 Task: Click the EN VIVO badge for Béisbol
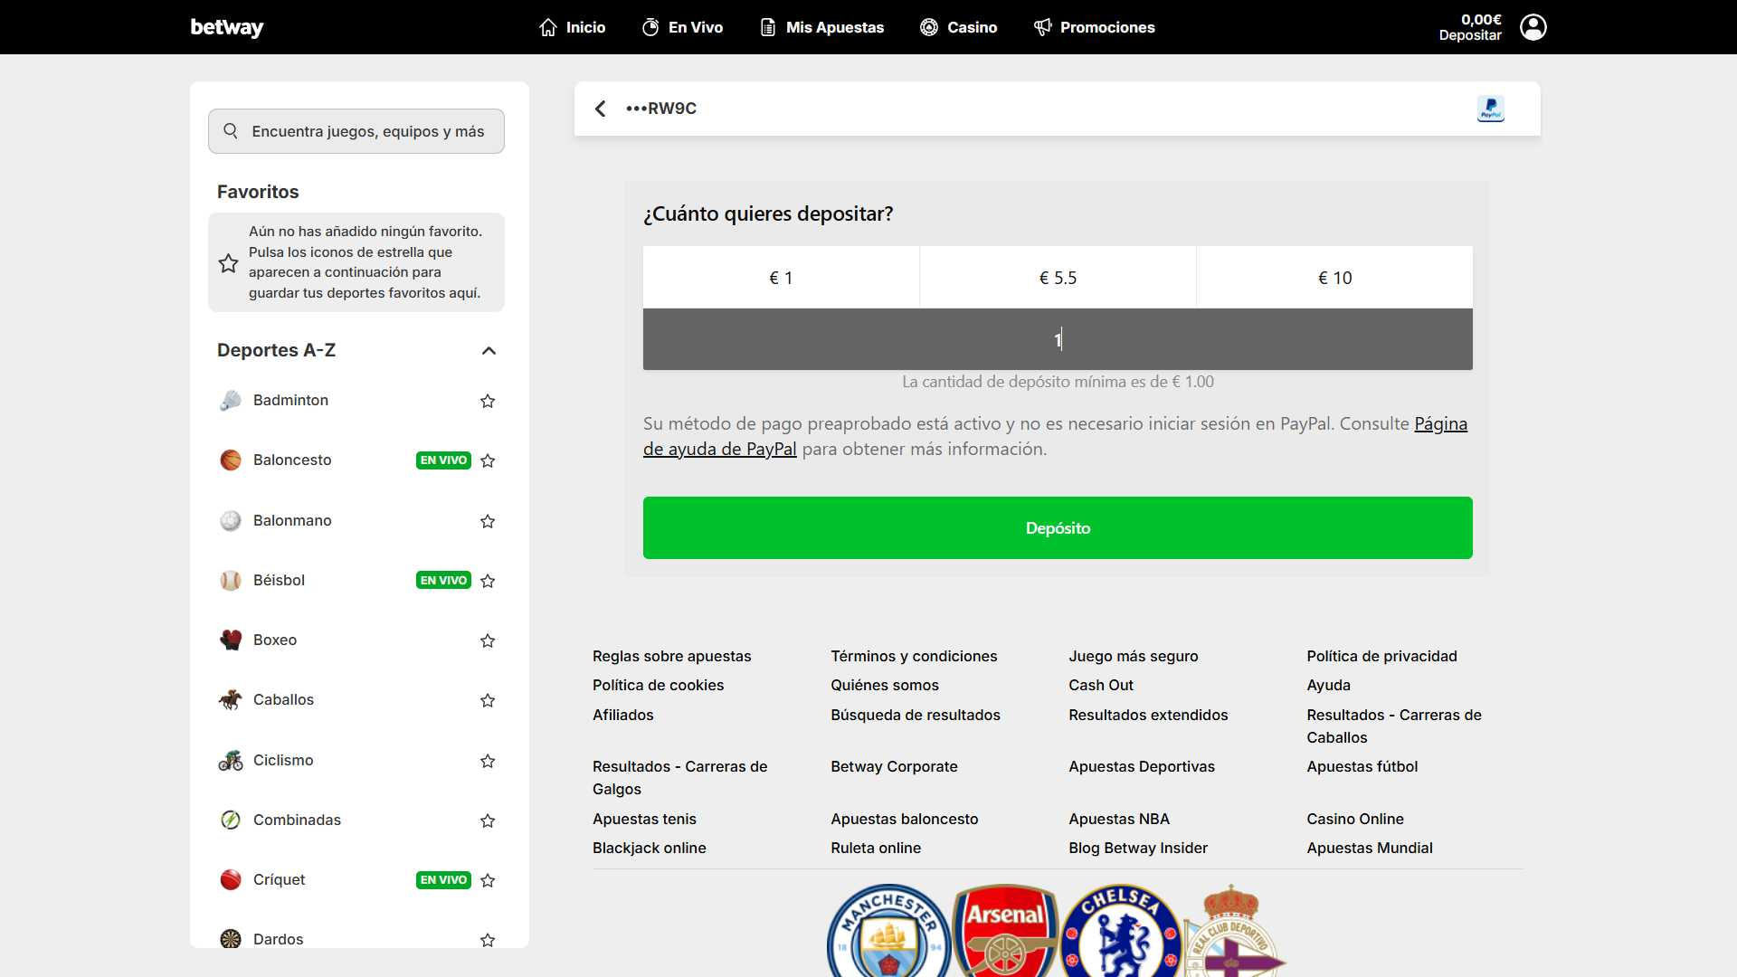[x=443, y=580]
